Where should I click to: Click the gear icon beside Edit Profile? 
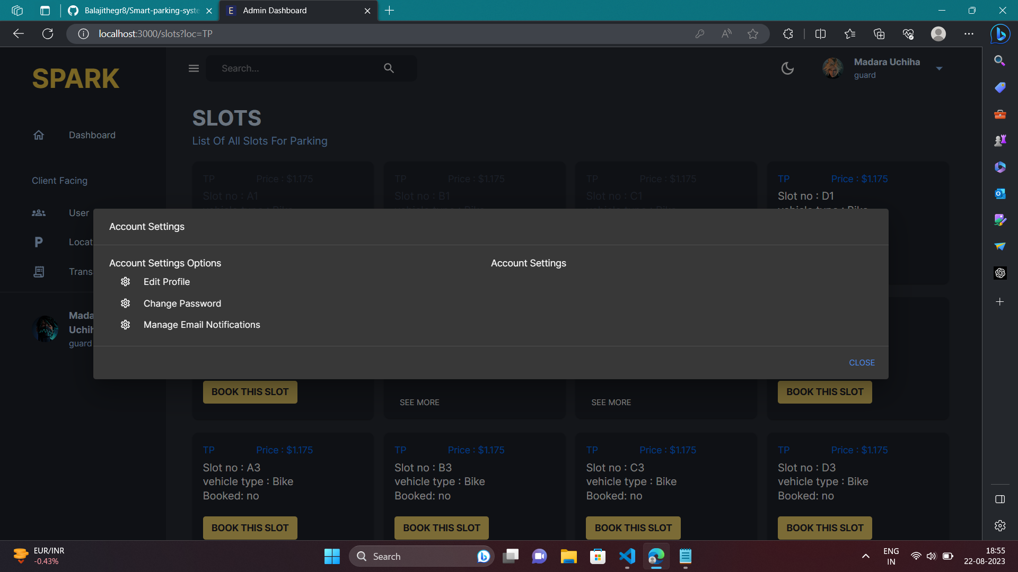(x=125, y=281)
